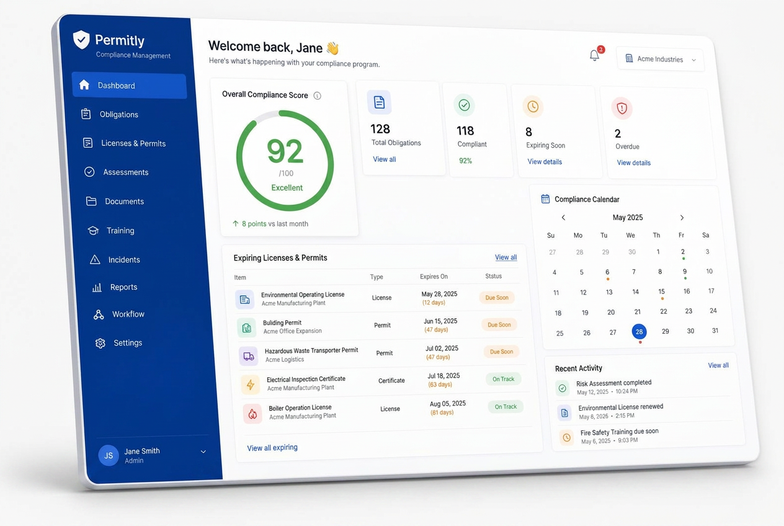This screenshot has height=526, width=784.
Task: Click Due Soon badge for Environmental Operating License
Action: tap(497, 298)
